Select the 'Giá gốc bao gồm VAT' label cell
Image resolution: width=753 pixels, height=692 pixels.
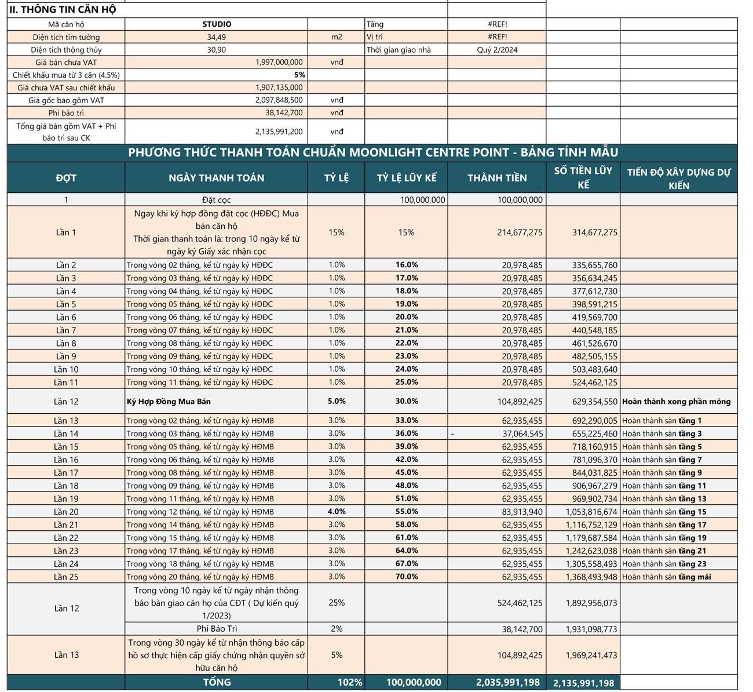pos(66,100)
